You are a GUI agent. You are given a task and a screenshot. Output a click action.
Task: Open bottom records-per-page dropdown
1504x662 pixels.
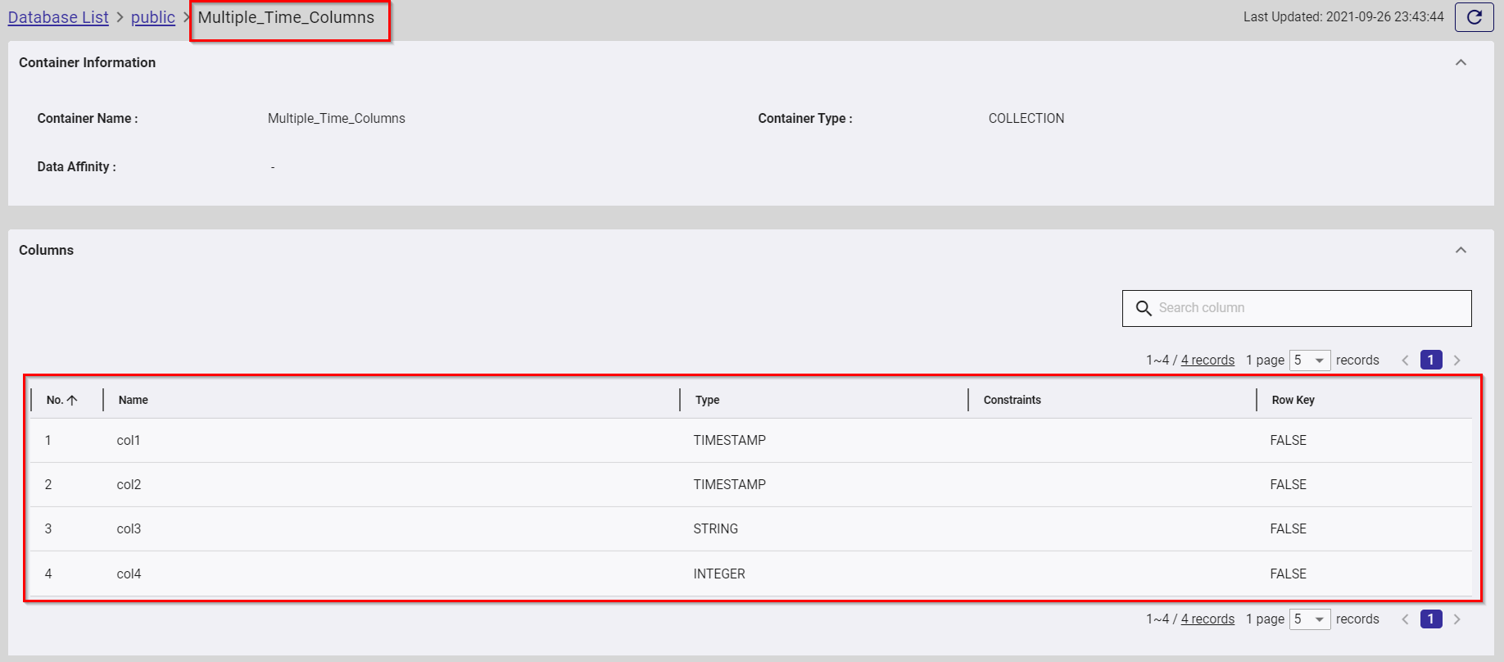coord(1309,619)
